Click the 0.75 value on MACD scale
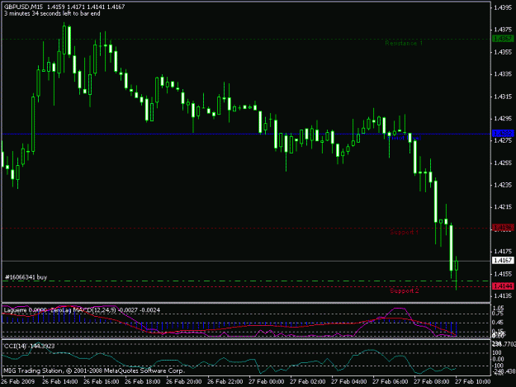516x387 pixels. click(x=498, y=313)
